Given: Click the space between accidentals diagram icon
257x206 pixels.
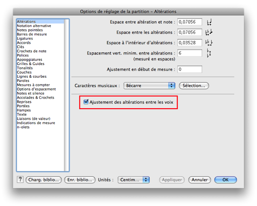Looking at the screenshot, I should tap(209, 32).
